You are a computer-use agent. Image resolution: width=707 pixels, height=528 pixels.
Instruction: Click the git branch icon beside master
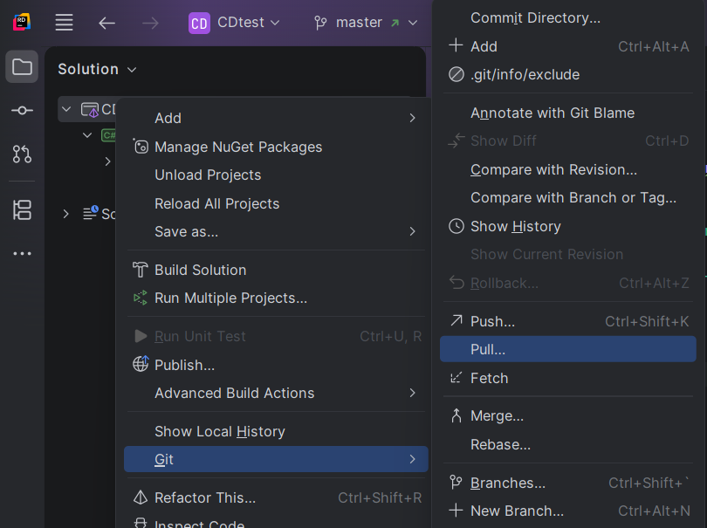pyautogui.click(x=320, y=23)
